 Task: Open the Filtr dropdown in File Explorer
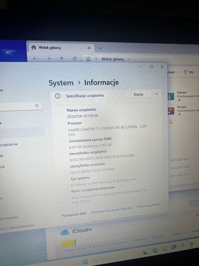click(190, 72)
